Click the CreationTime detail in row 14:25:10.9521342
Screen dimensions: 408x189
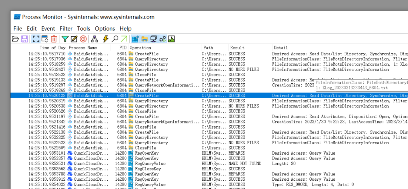pos(340,122)
